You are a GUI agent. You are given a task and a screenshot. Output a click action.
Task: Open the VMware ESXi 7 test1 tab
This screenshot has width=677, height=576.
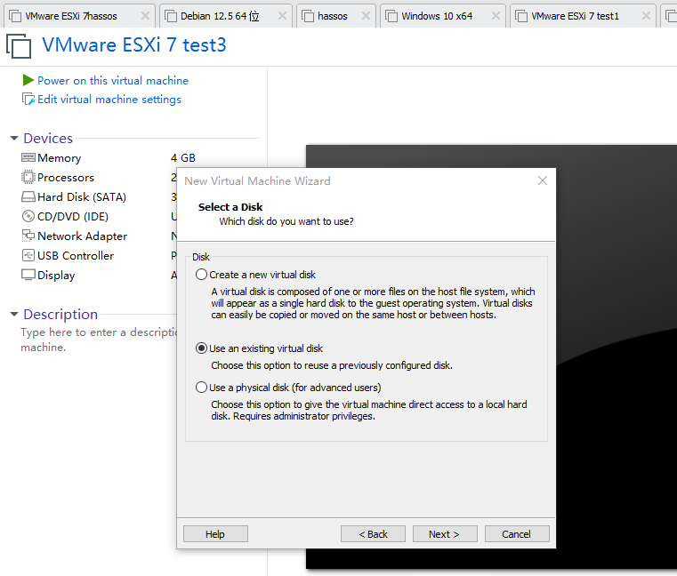point(583,16)
